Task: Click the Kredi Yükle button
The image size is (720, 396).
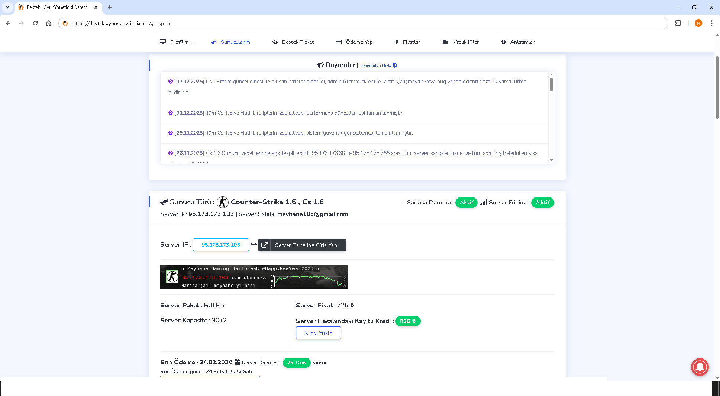Action: 319,333
